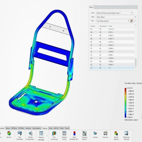Click the Time column header
The width and height of the screenshot is (142, 142).
coord(121,26)
